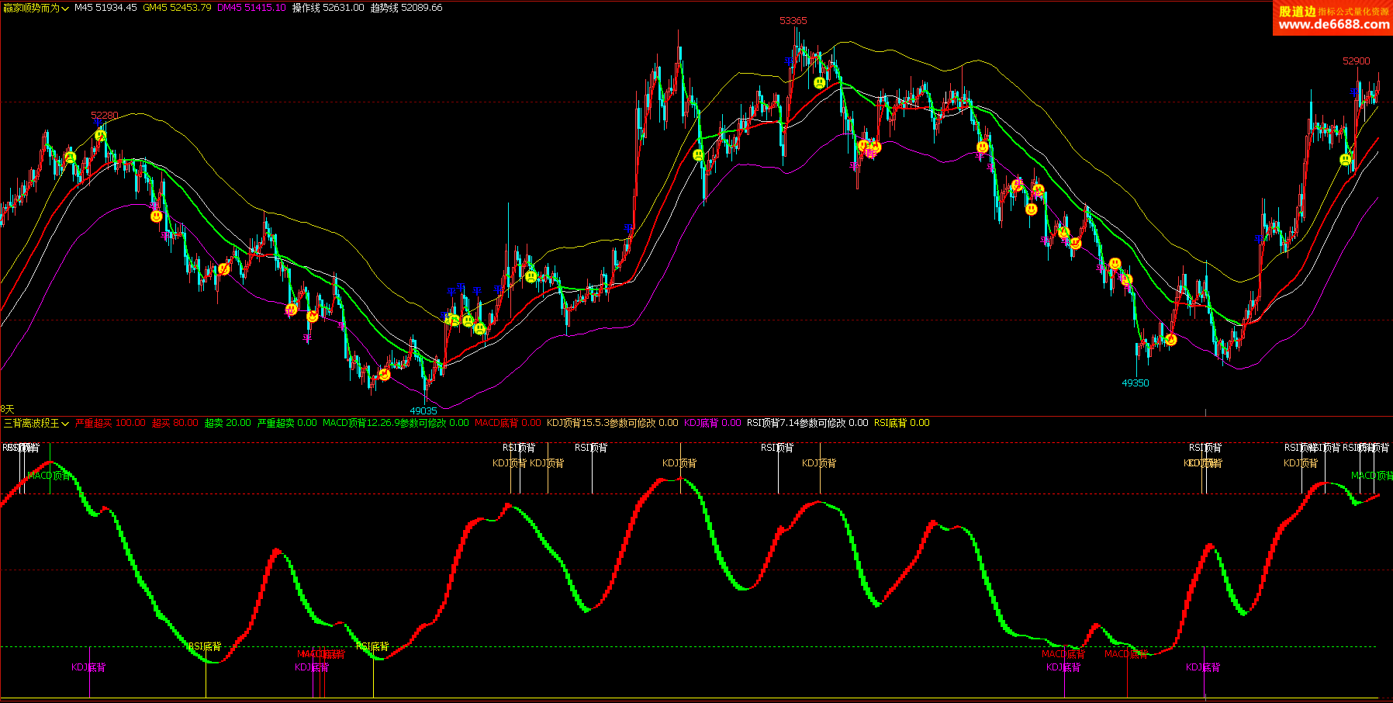Click the 操作线 52631.00 legend item

click(x=327, y=8)
